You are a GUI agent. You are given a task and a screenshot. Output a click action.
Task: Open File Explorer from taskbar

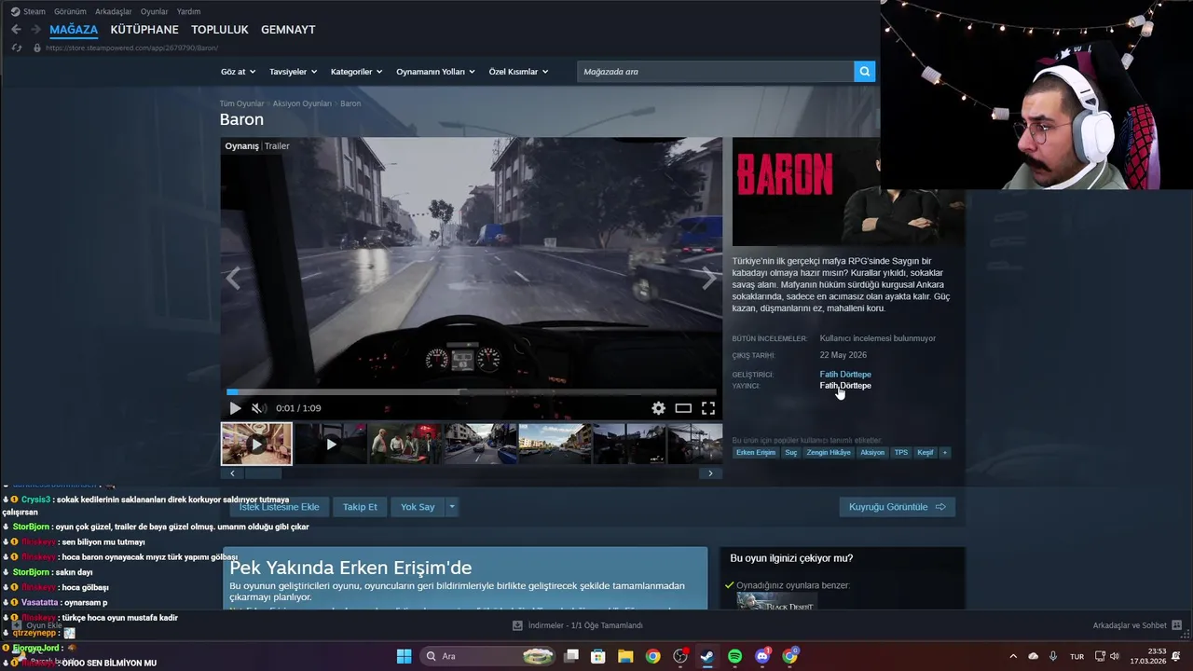(x=624, y=656)
